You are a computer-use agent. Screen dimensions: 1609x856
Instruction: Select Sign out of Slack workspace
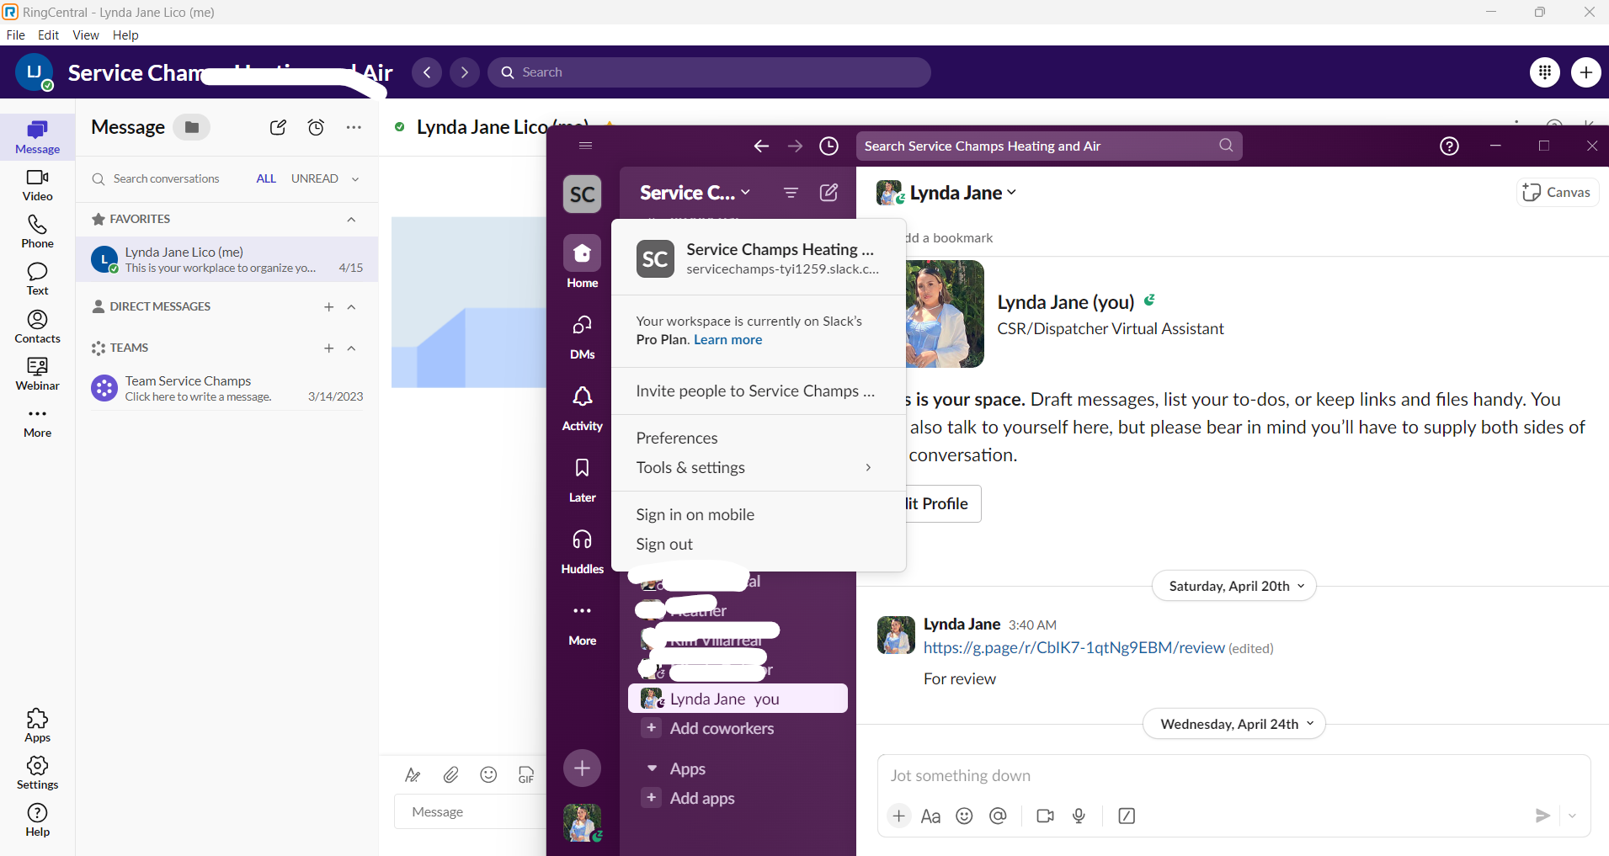click(664, 544)
